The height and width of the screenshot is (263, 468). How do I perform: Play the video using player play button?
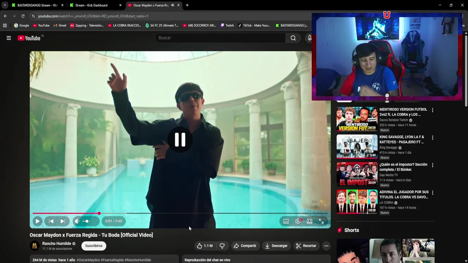click(37, 221)
